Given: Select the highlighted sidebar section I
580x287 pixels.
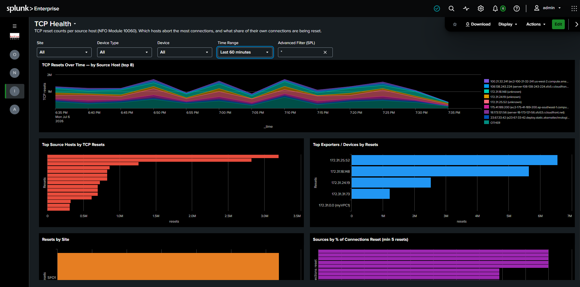Looking at the screenshot, I should coord(14,91).
